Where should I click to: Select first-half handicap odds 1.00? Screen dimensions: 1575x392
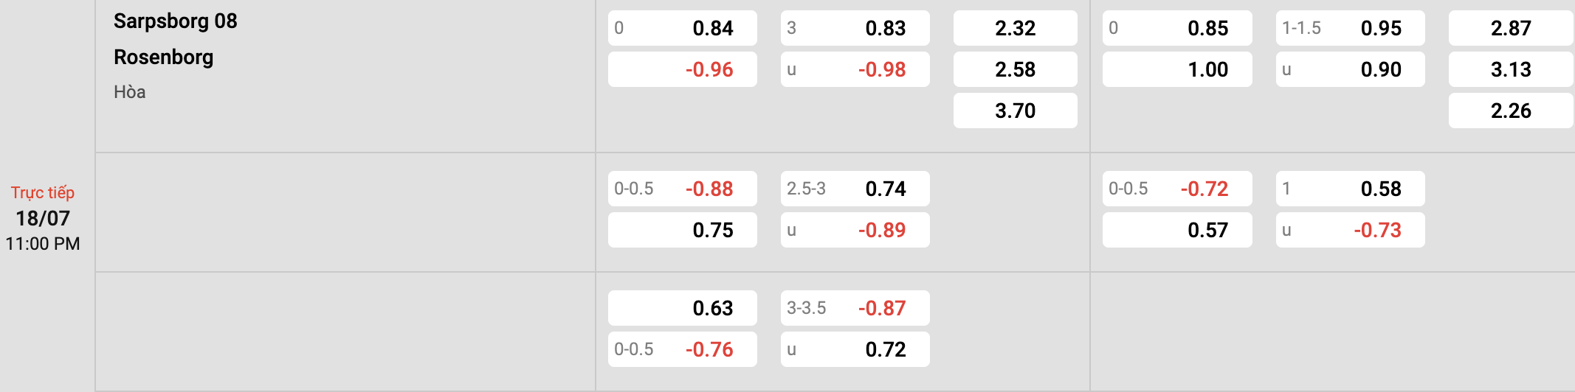click(1177, 69)
